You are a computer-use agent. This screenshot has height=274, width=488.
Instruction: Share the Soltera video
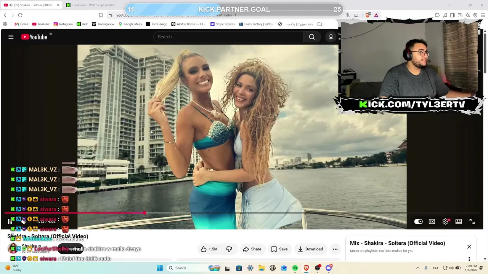pyautogui.click(x=252, y=249)
